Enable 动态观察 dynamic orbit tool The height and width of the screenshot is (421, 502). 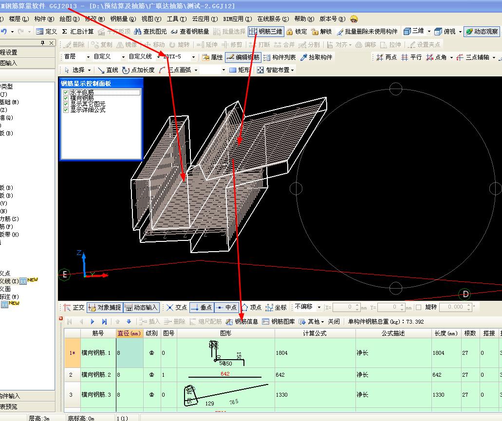tap(482, 31)
